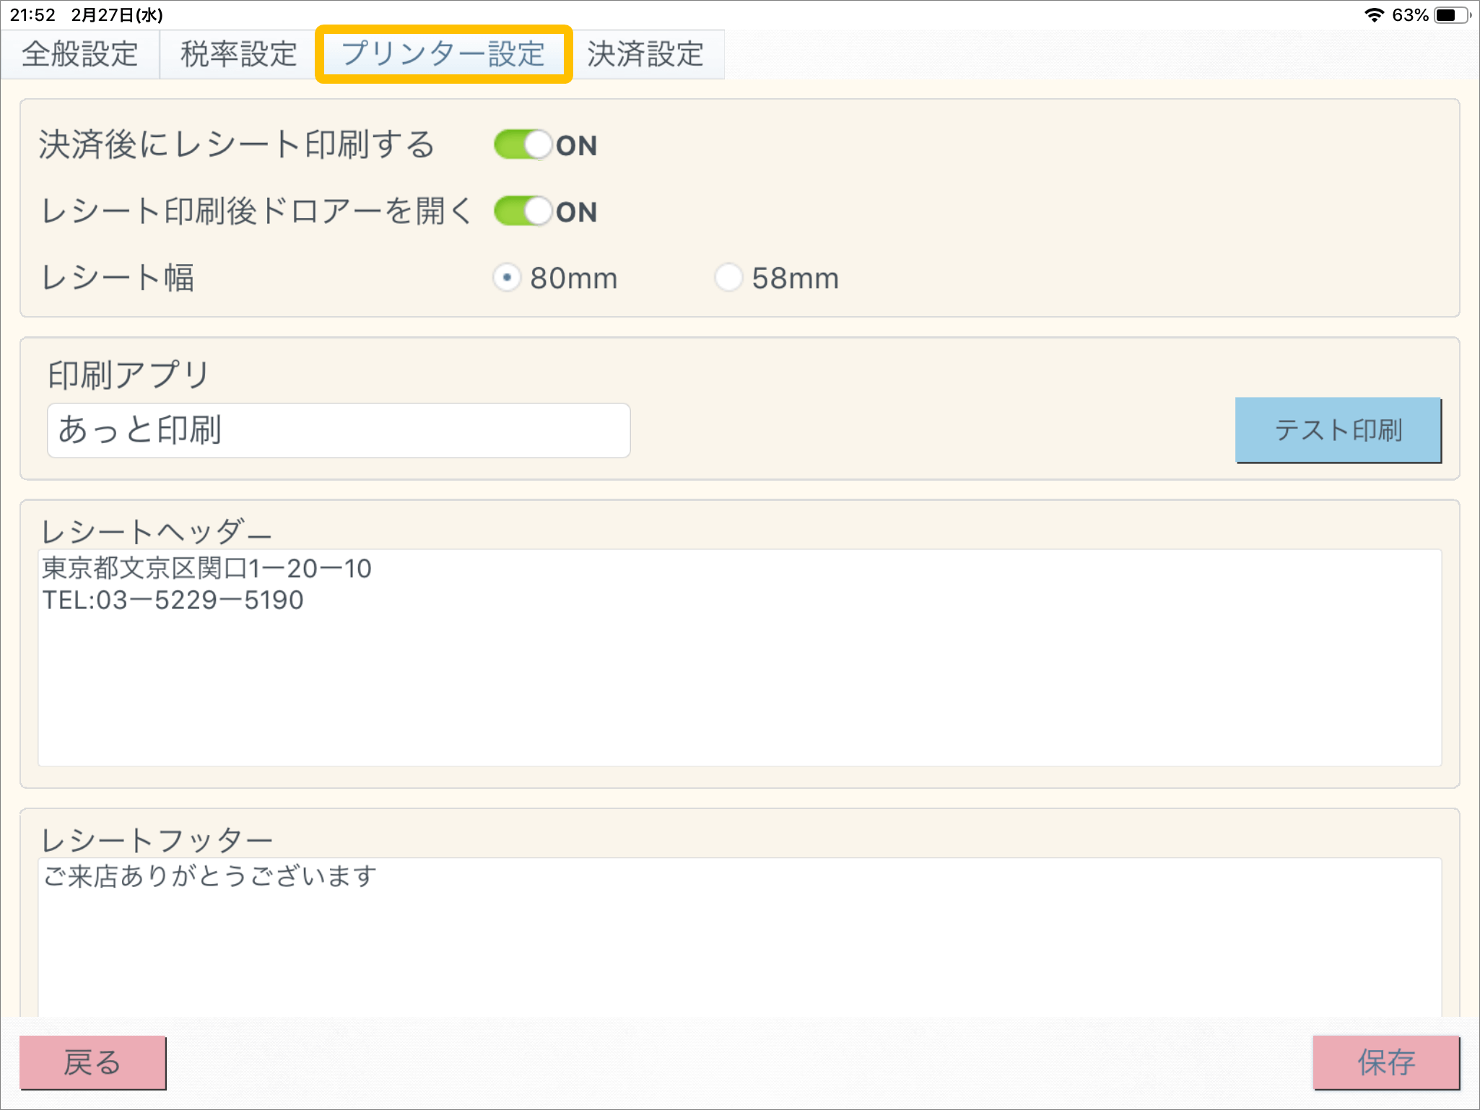This screenshot has width=1480, height=1110.
Task: Switch to the 税率設定 tab
Action: (238, 54)
